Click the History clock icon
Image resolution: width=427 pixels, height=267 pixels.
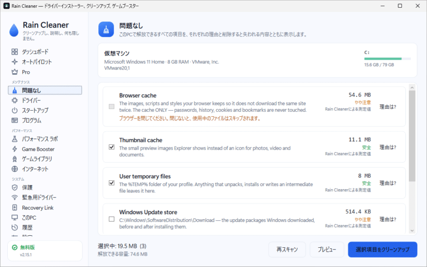15,228
